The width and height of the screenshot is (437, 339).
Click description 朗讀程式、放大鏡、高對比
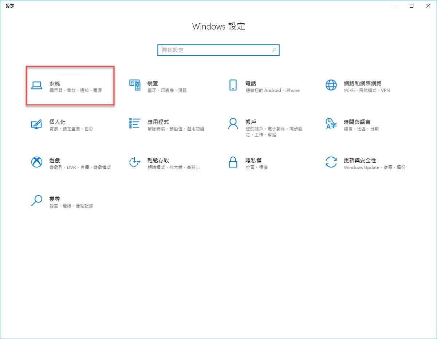(174, 167)
